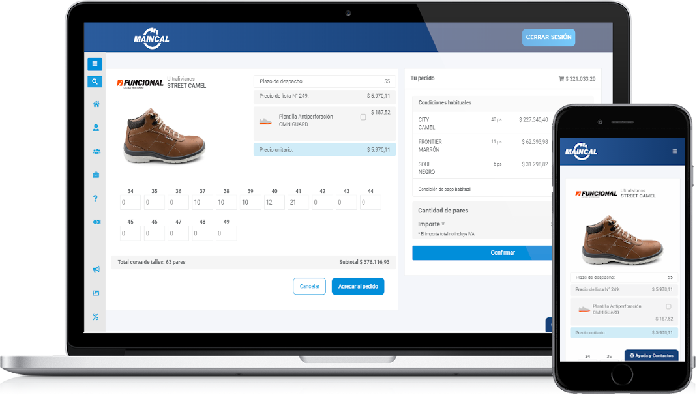
Task: Open the single user profile icon
Action: (x=96, y=128)
